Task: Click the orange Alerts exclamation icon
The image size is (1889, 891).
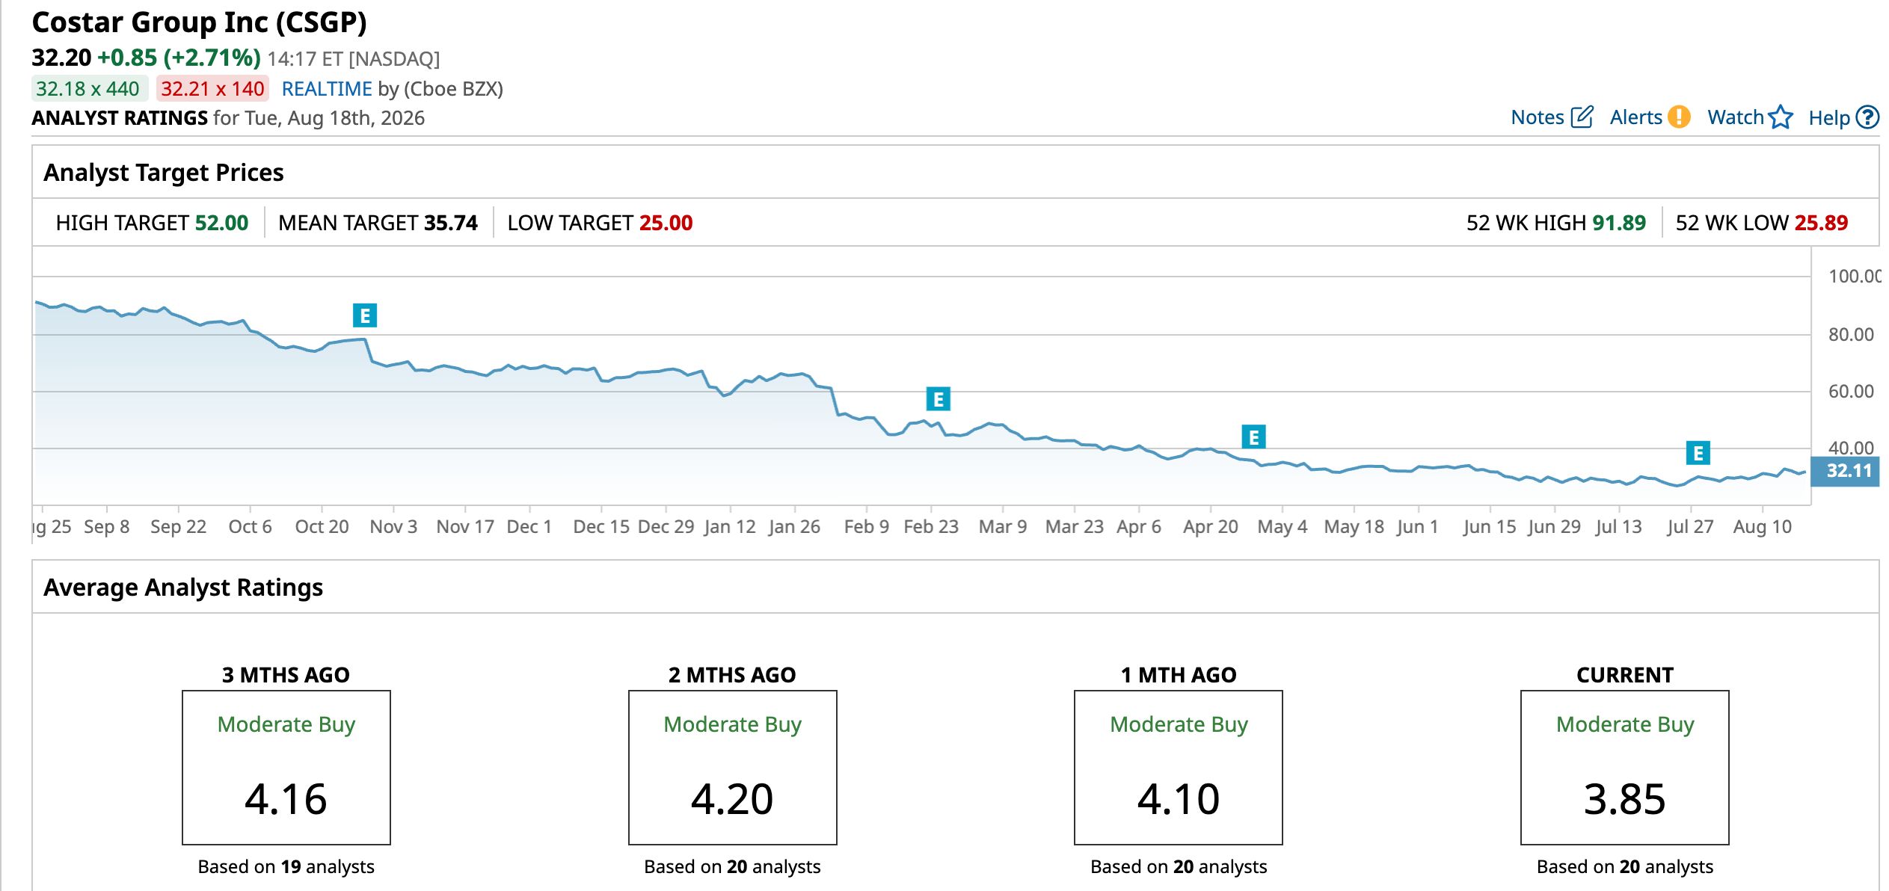Action: click(x=1679, y=117)
